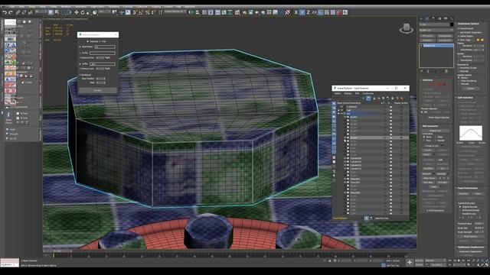This screenshot has width=490, height=275.
Task: Click the Update button in Subdivision Surface
Action: (470, 89)
